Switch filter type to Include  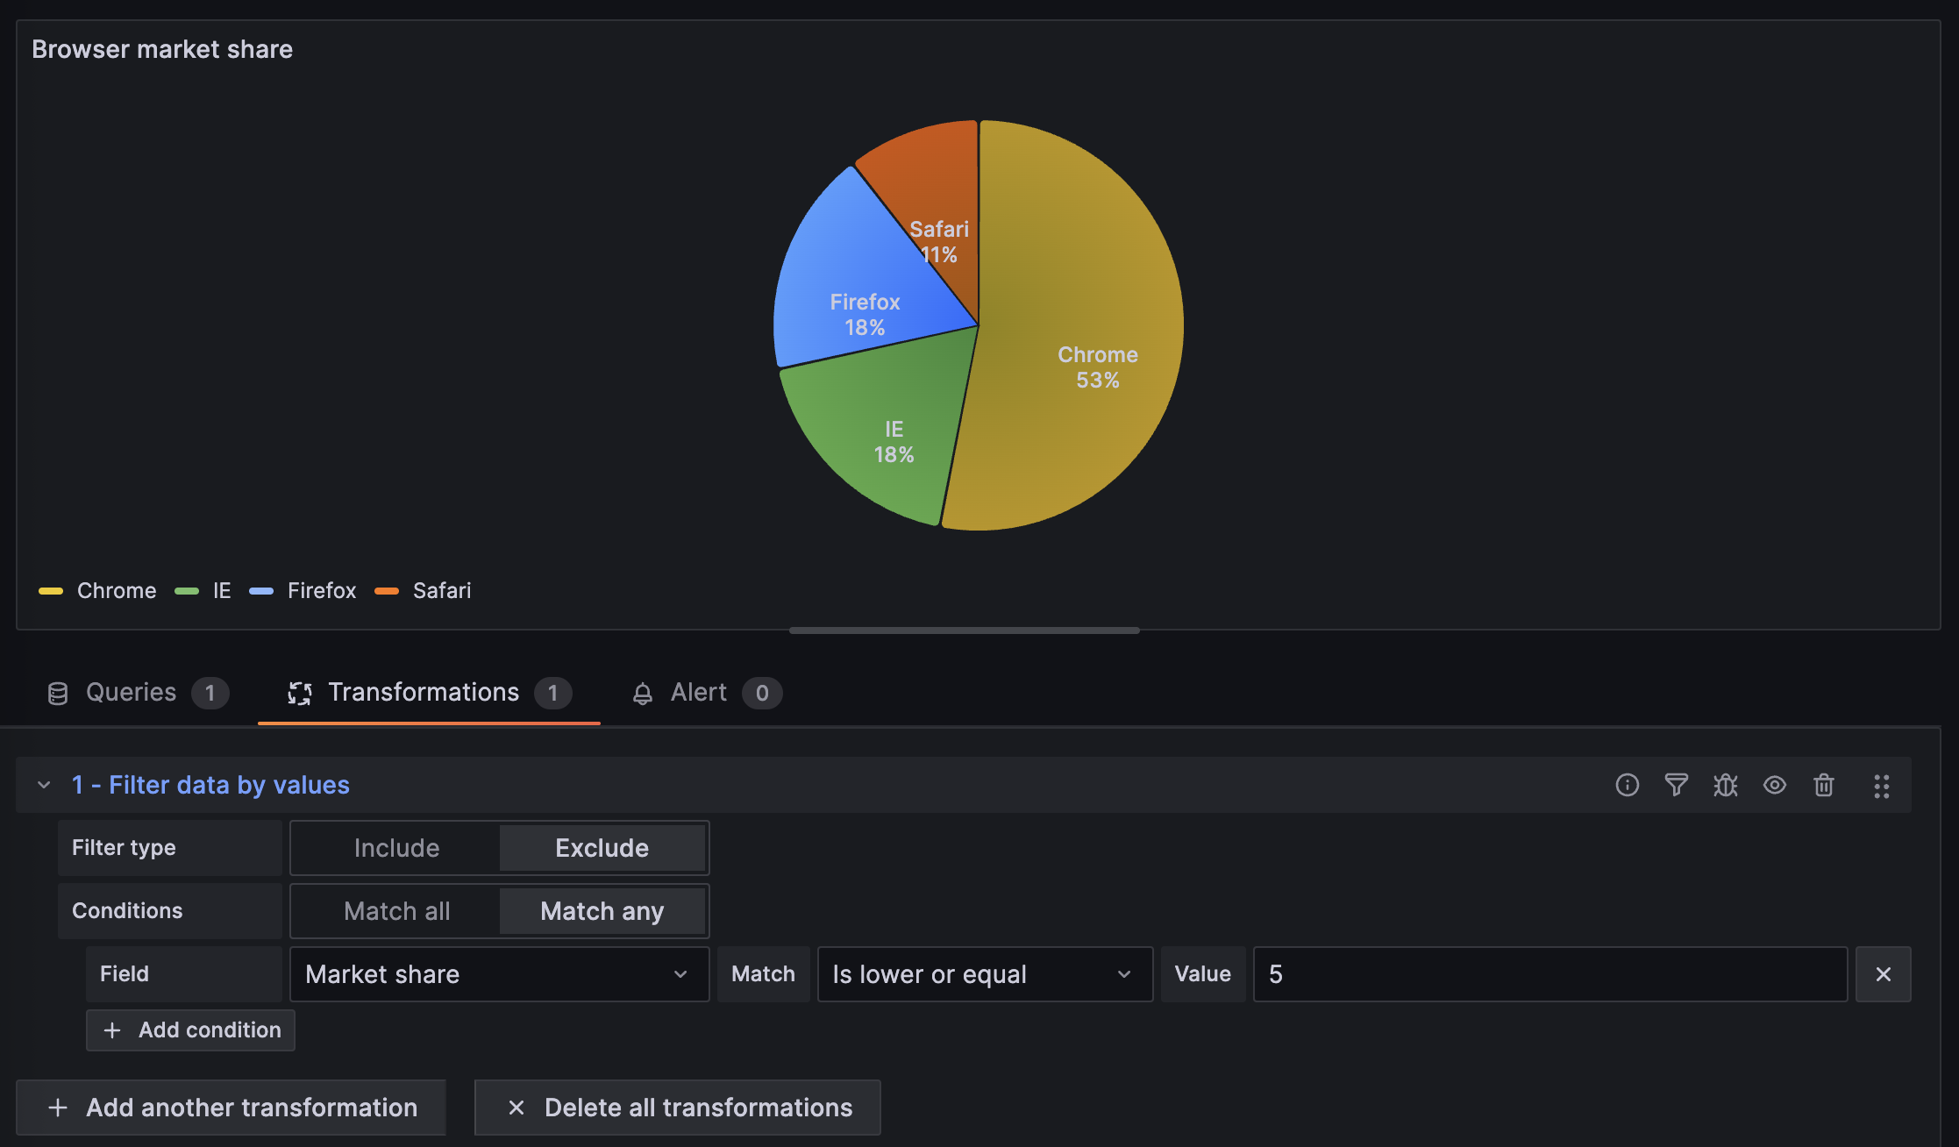[396, 847]
